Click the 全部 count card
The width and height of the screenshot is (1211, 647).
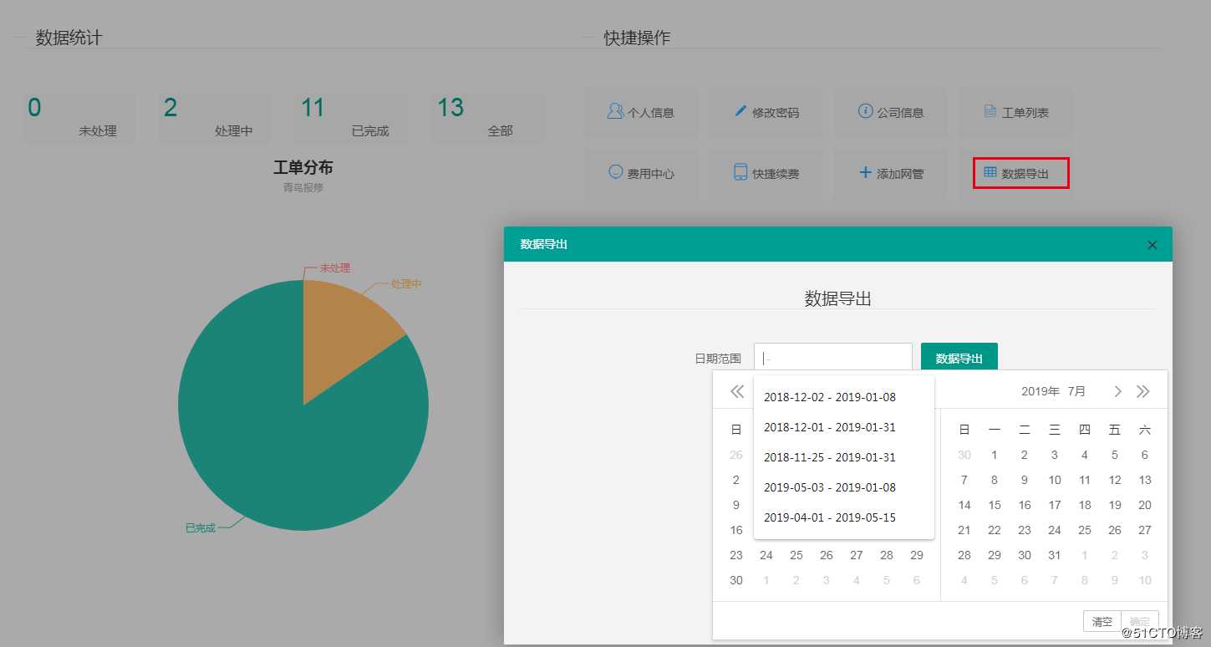[487, 117]
